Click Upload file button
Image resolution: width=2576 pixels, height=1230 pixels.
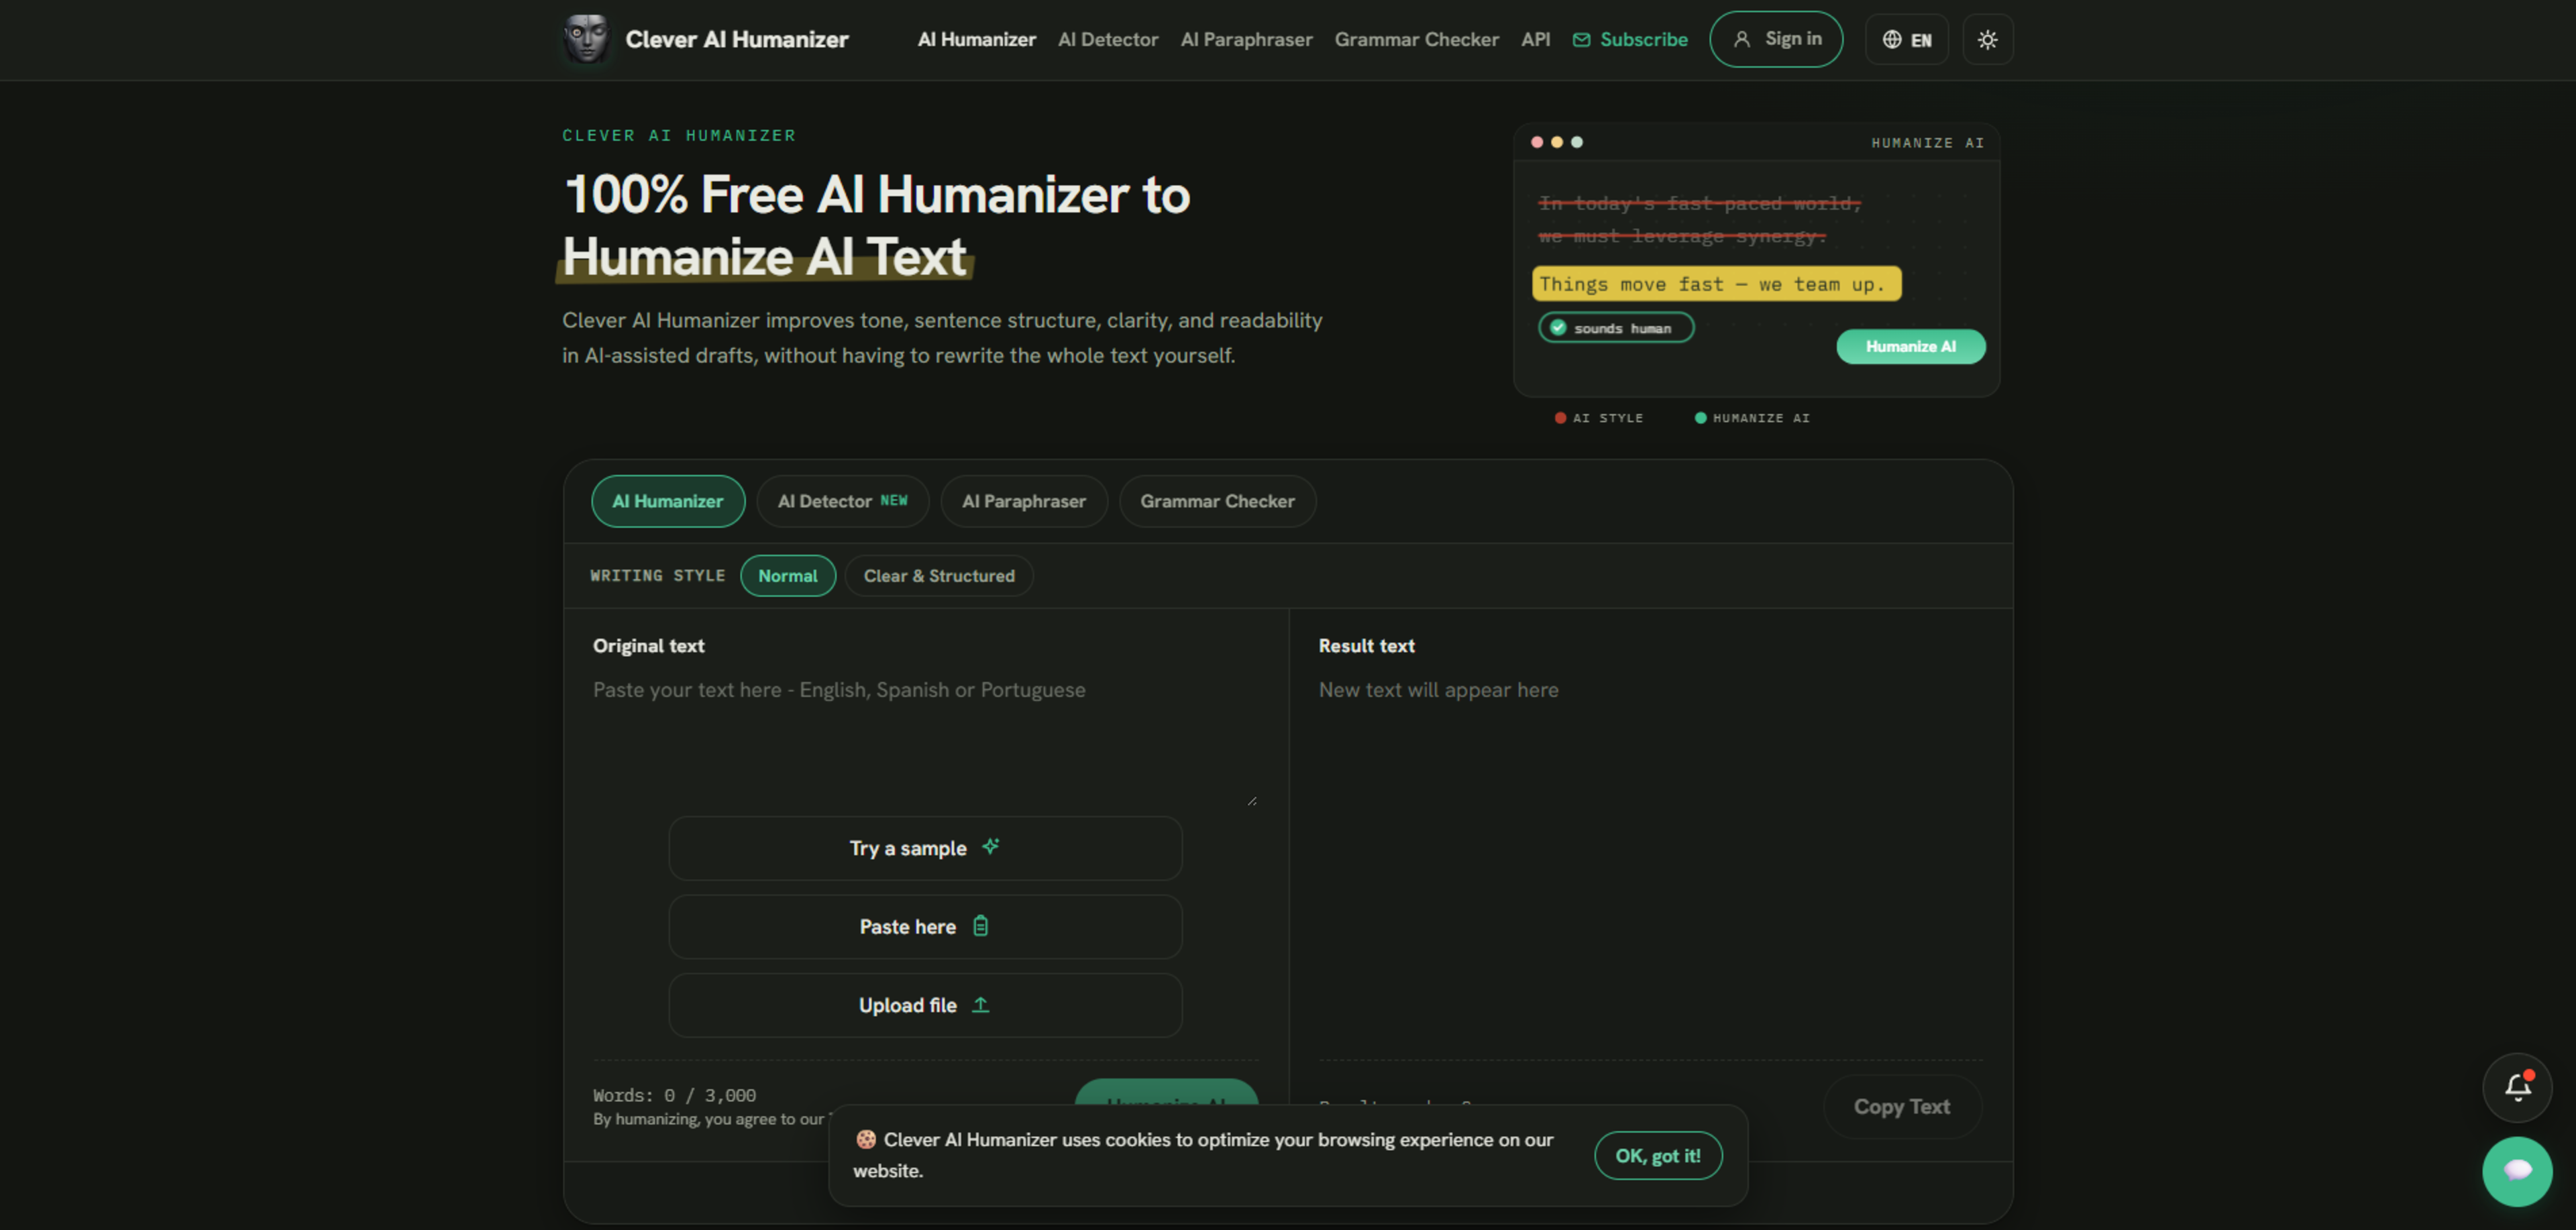pos(925,1005)
